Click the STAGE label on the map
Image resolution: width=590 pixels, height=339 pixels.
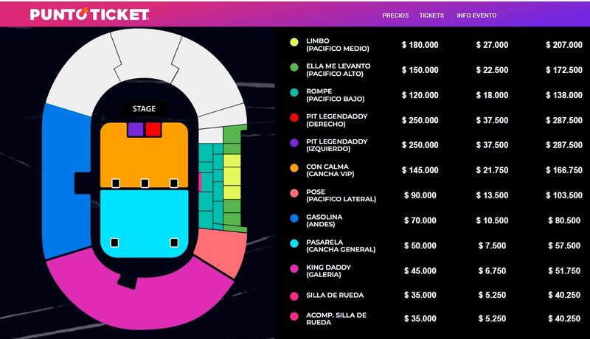click(144, 108)
